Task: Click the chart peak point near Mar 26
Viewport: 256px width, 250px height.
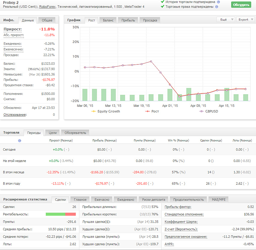Action: tap(151, 61)
